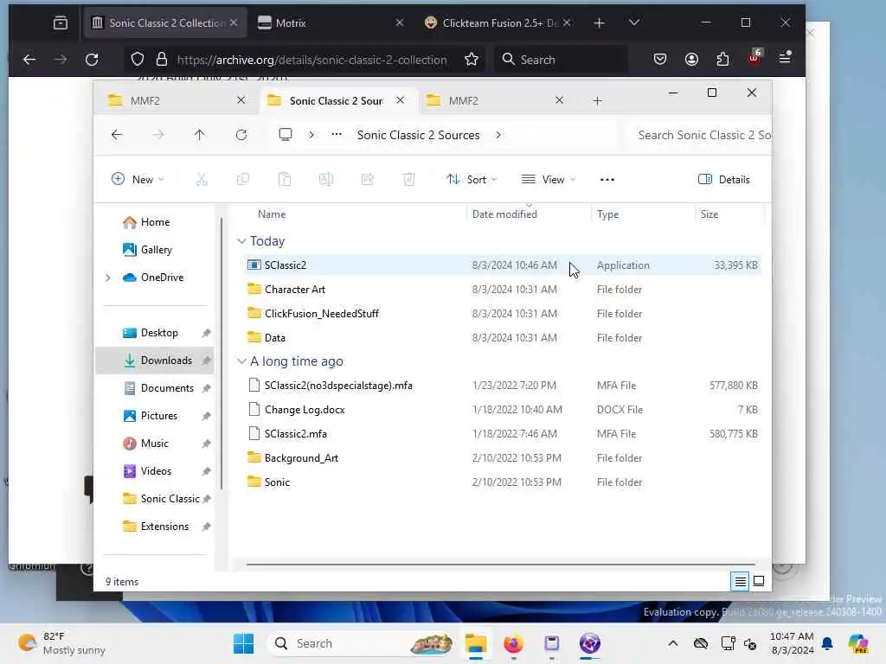Click the Share icon in Explorer toolbar

click(x=367, y=180)
